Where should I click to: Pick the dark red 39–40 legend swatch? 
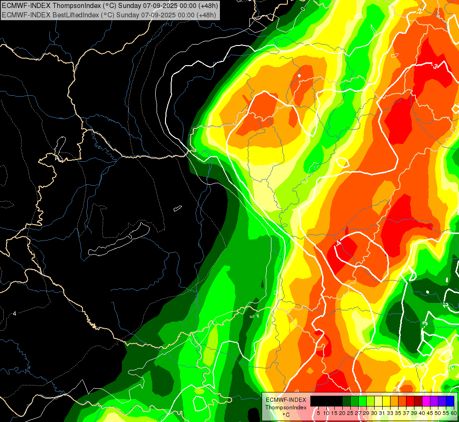point(418,401)
